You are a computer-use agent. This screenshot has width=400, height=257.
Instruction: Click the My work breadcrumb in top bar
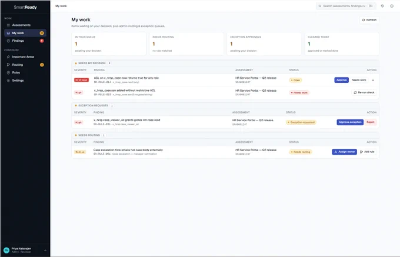[x=61, y=6]
